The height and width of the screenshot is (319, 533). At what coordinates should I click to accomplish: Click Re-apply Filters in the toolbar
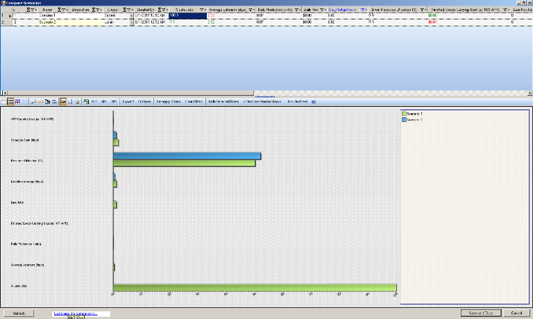point(169,101)
